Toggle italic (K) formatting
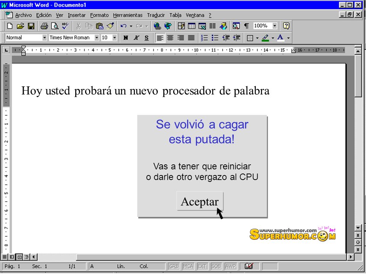This screenshot has width=366, height=274. point(136,38)
